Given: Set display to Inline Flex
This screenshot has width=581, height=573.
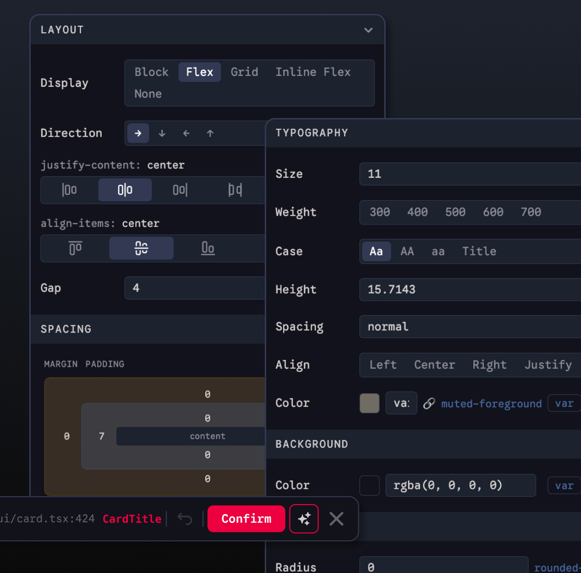Looking at the screenshot, I should point(313,72).
